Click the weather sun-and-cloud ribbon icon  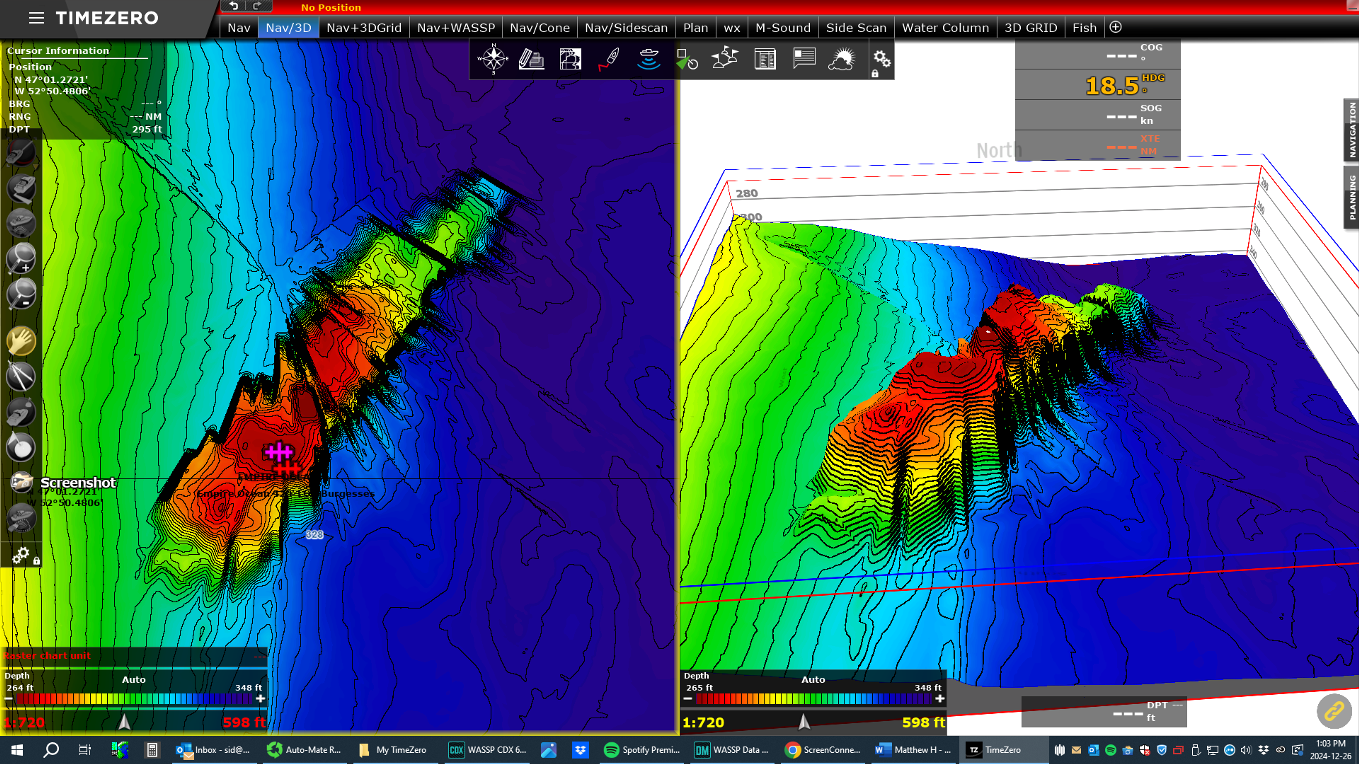point(842,58)
